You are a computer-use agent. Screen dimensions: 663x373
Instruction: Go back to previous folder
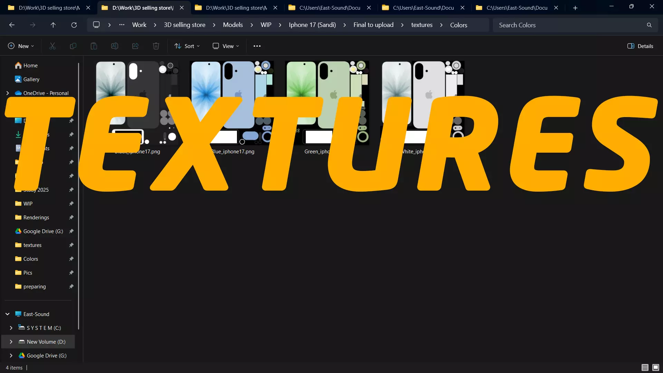click(12, 25)
